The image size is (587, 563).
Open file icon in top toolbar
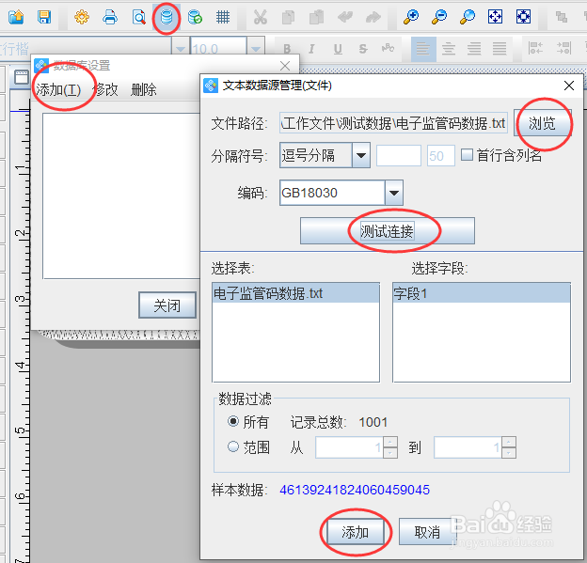[x=16, y=17]
